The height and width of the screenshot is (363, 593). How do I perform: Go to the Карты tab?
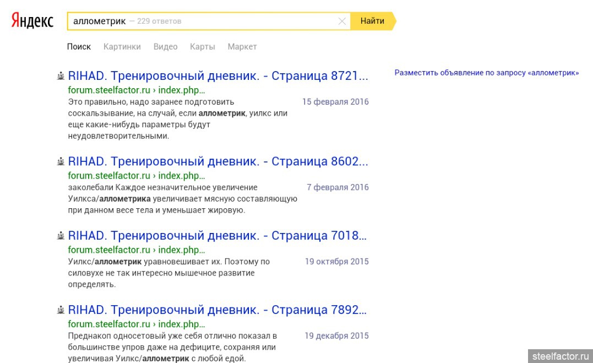[x=202, y=47]
